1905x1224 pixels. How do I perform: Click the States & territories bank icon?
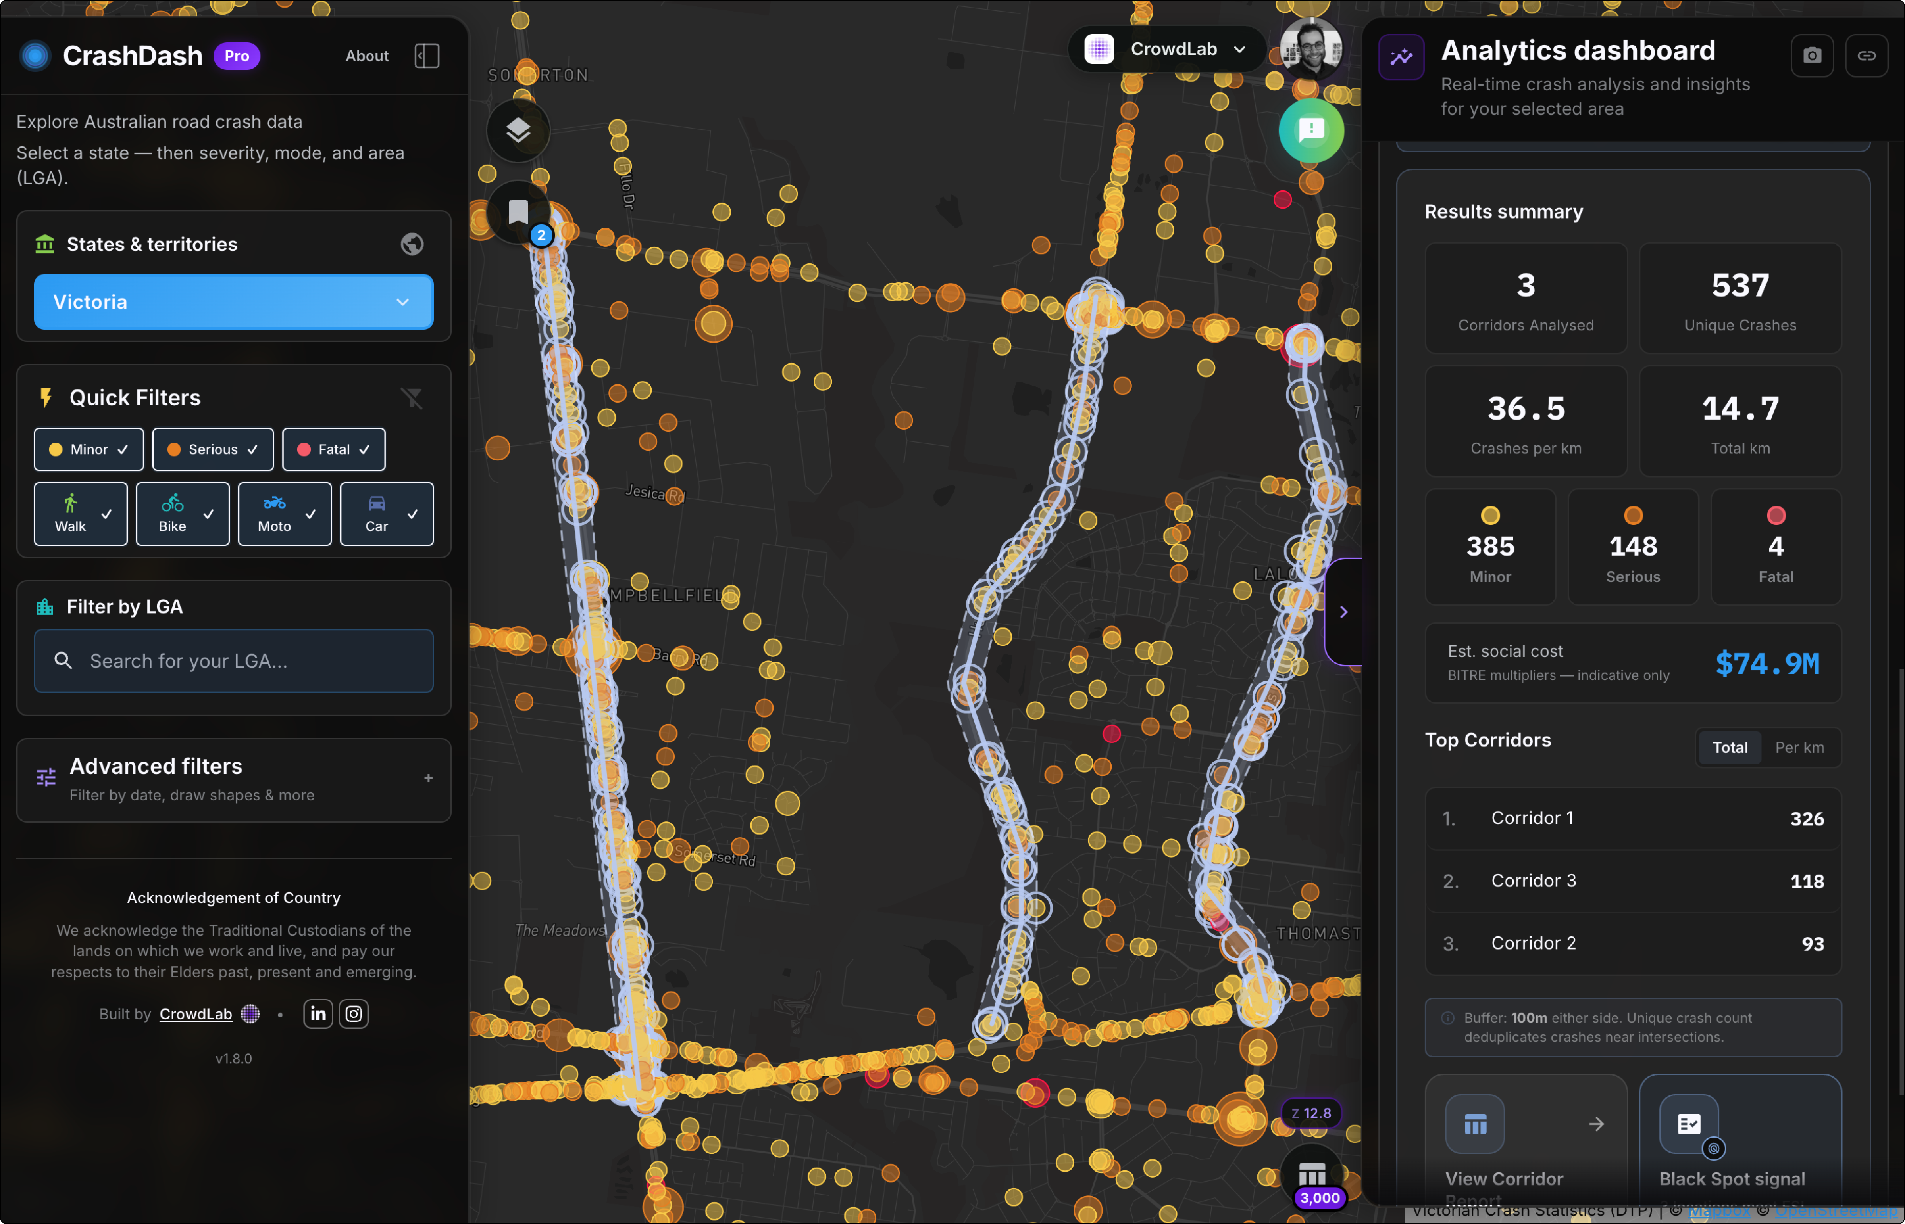[44, 244]
